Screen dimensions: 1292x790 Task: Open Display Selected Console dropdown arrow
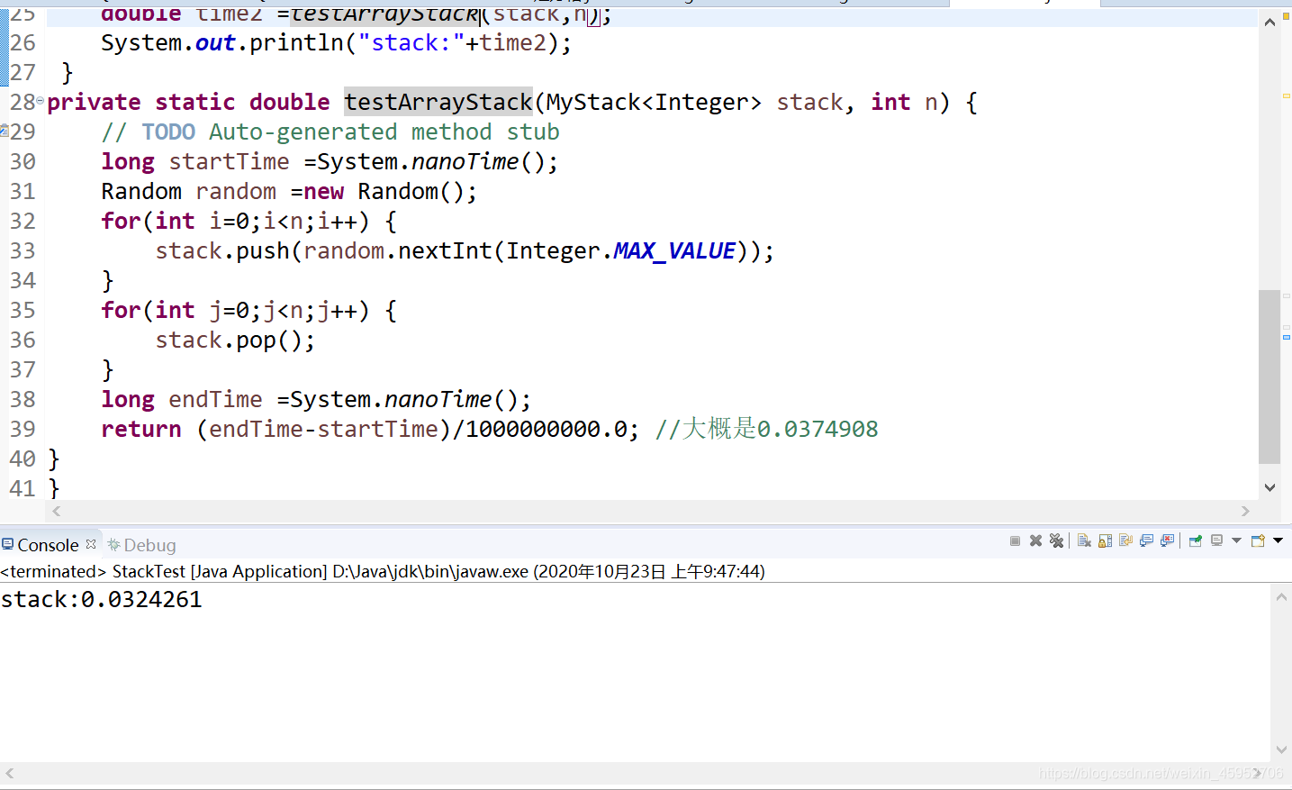1236,540
